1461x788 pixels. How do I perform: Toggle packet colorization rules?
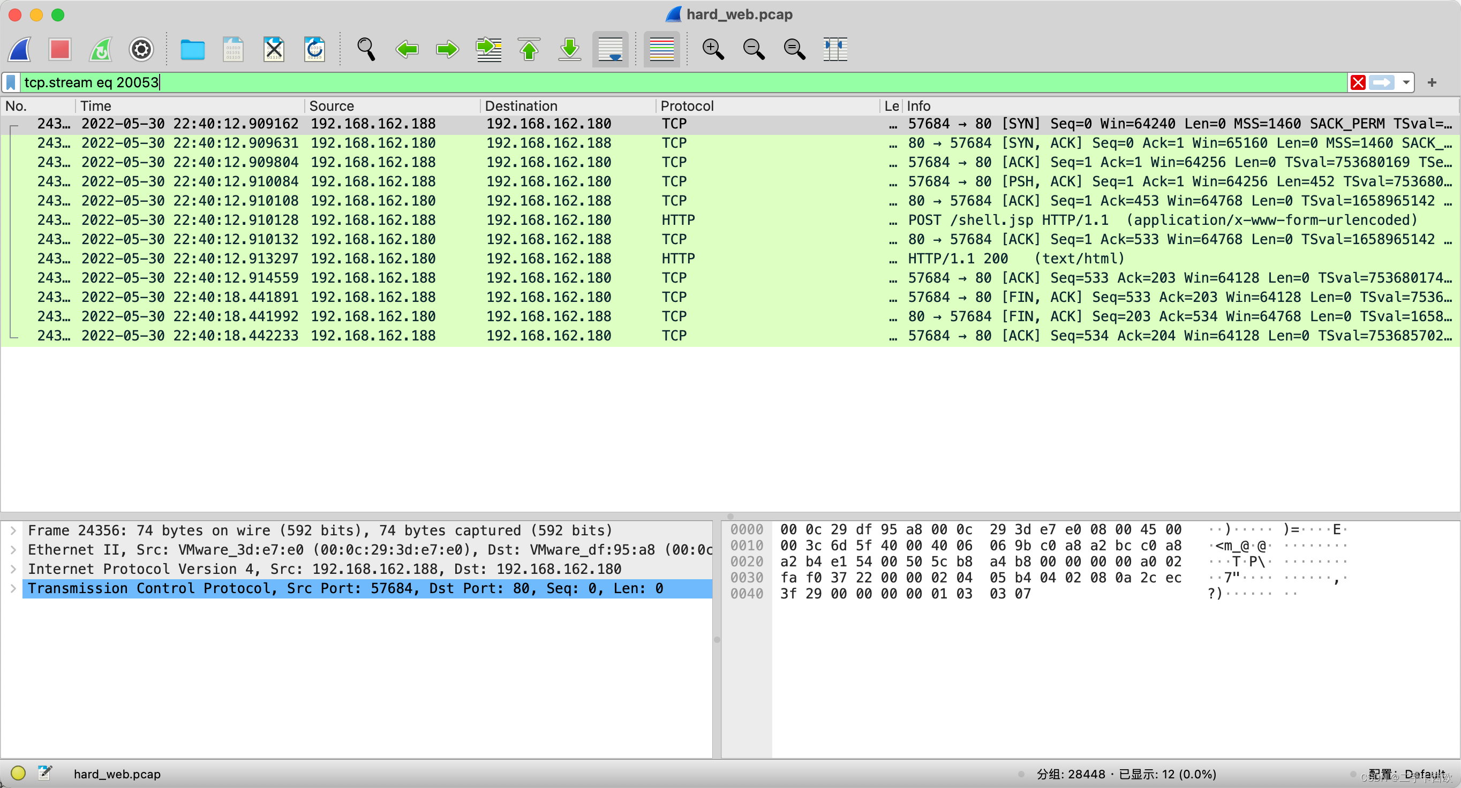661,49
